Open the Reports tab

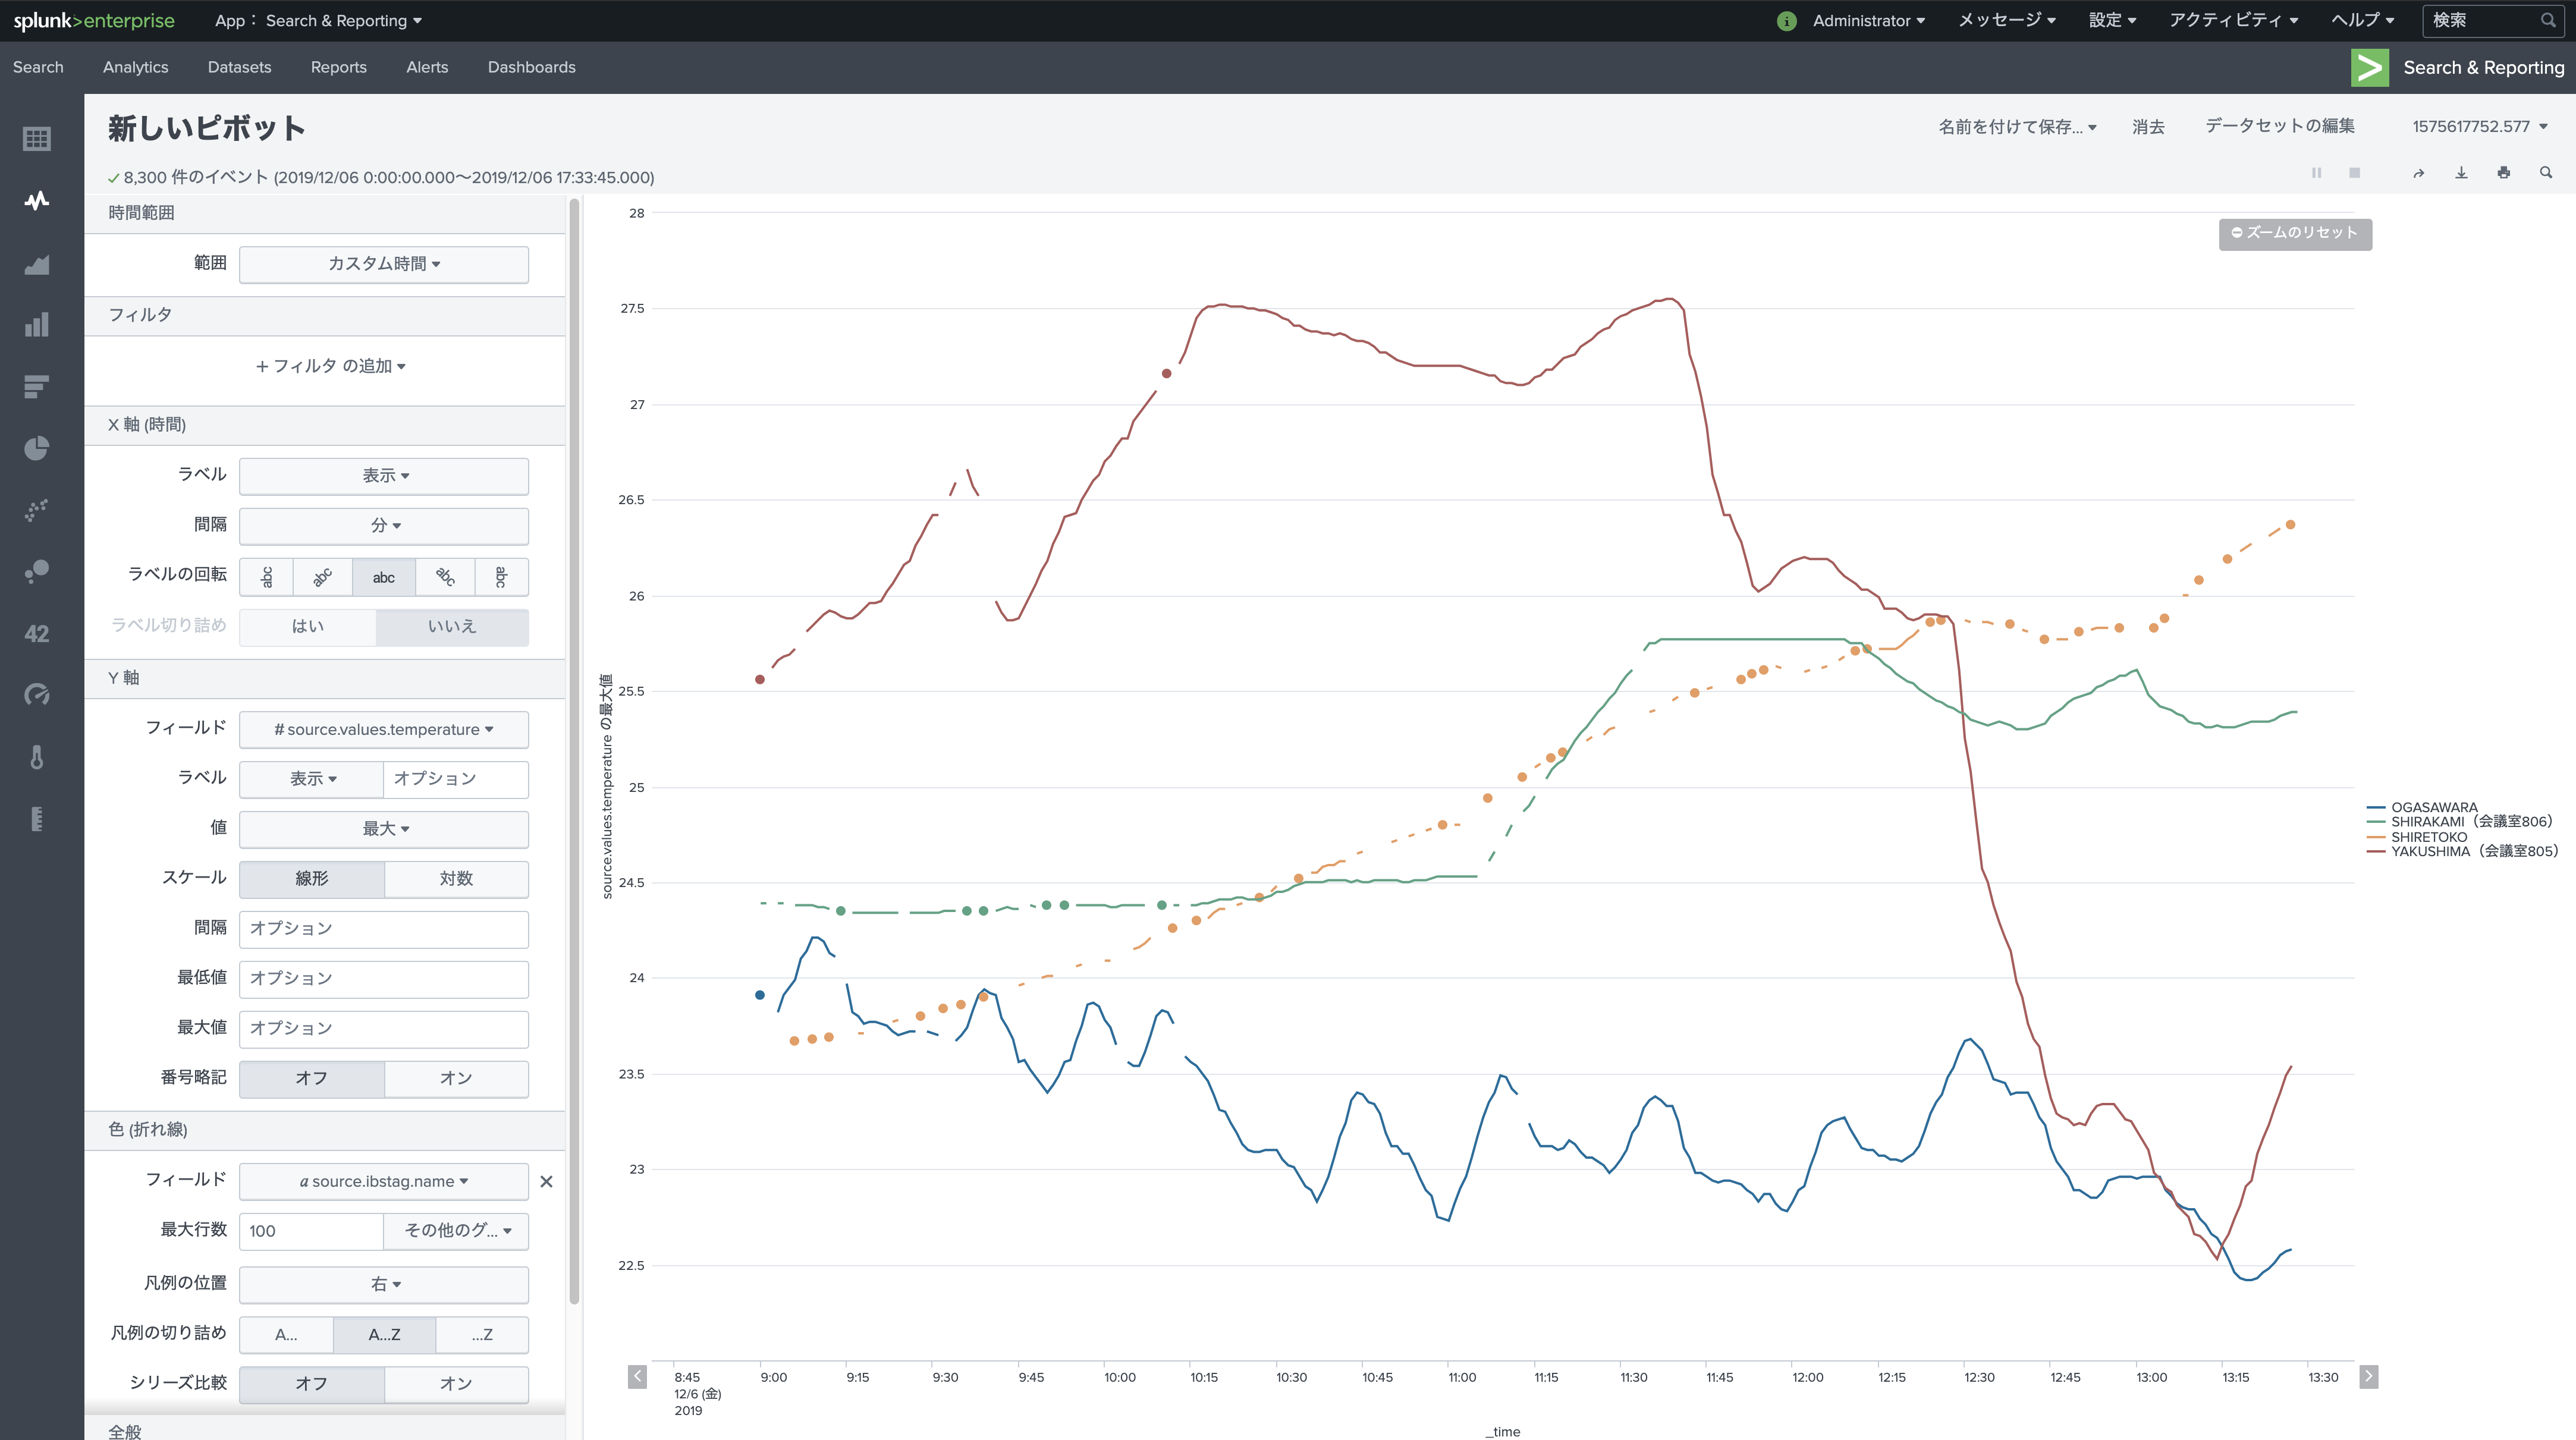(338, 67)
